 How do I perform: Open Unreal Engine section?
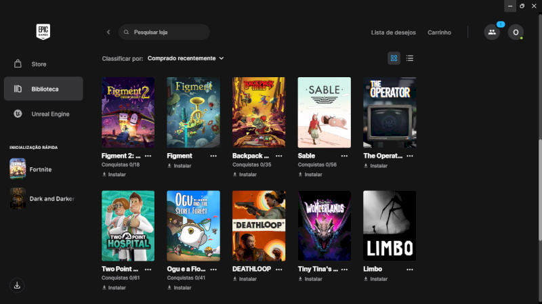tap(43, 114)
